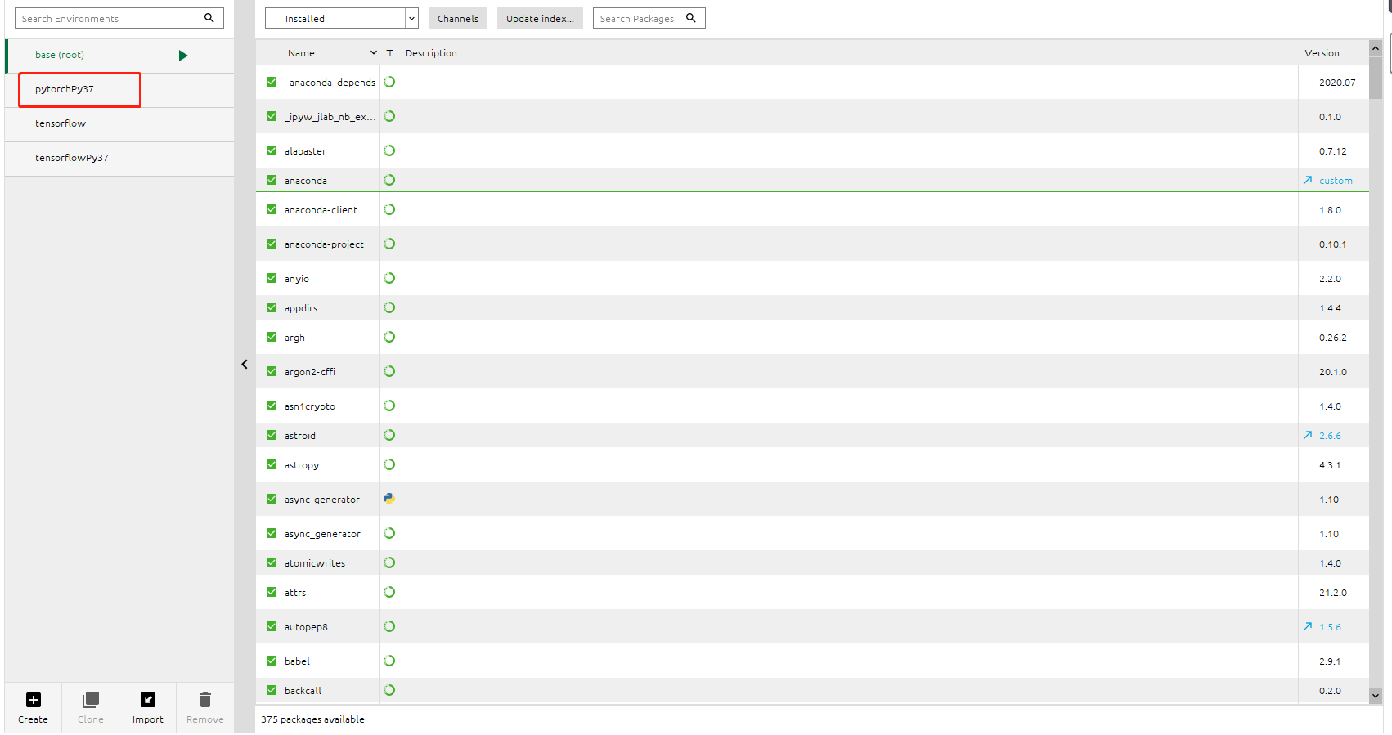Toggle the astroid package checkbox
This screenshot has height=735, width=1392.
(272, 435)
